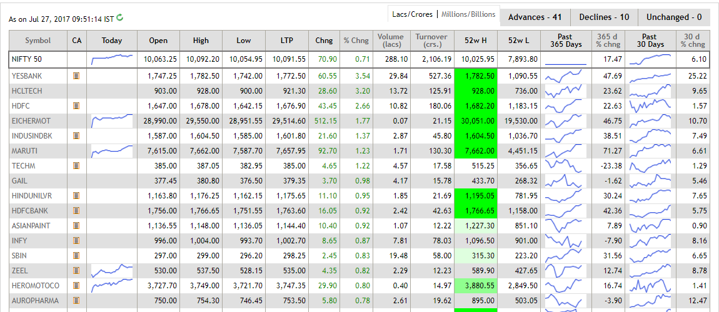Open corporate action icon for TECHM
Image resolution: width=719 pixels, height=312 pixels.
(x=76, y=165)
